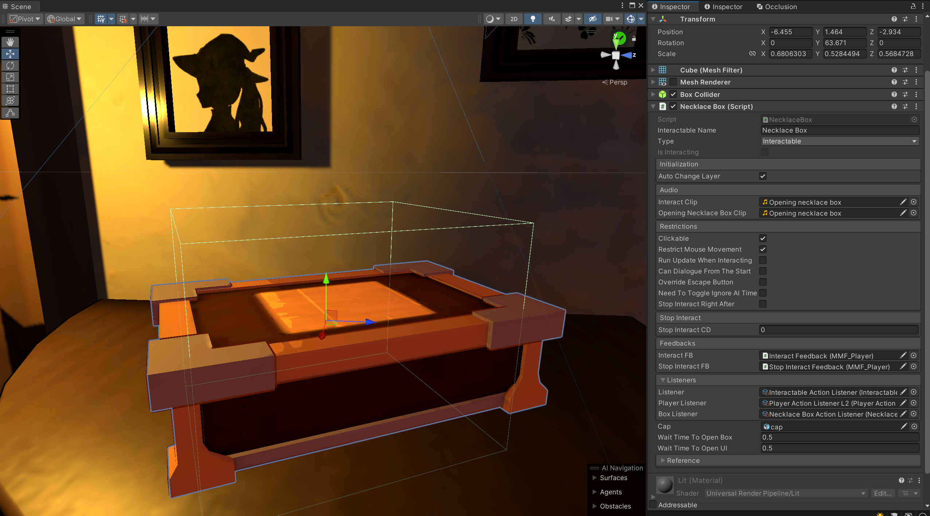Open the Type Interactable dropdown
Image resolution: width=930 pixels, height=516 pixels.
[840, 141]
